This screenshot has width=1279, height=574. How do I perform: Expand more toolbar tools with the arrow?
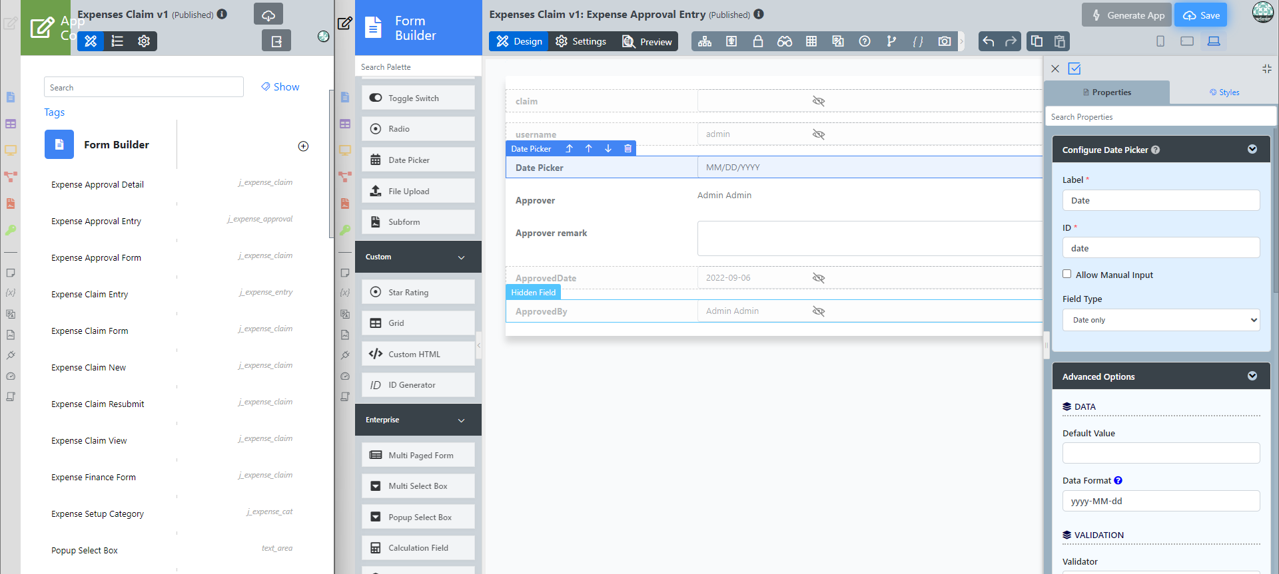(962, 41)
